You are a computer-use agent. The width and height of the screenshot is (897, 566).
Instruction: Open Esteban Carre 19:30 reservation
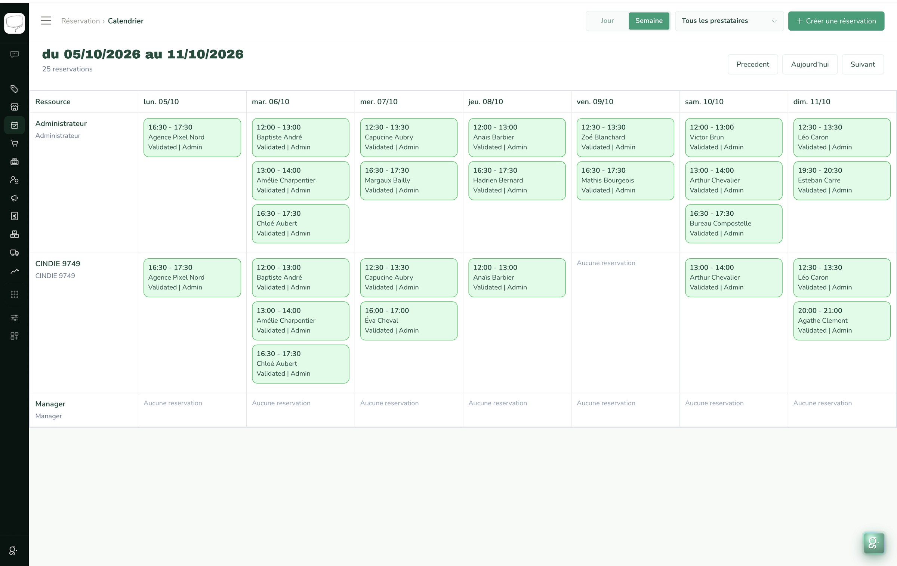842,181
